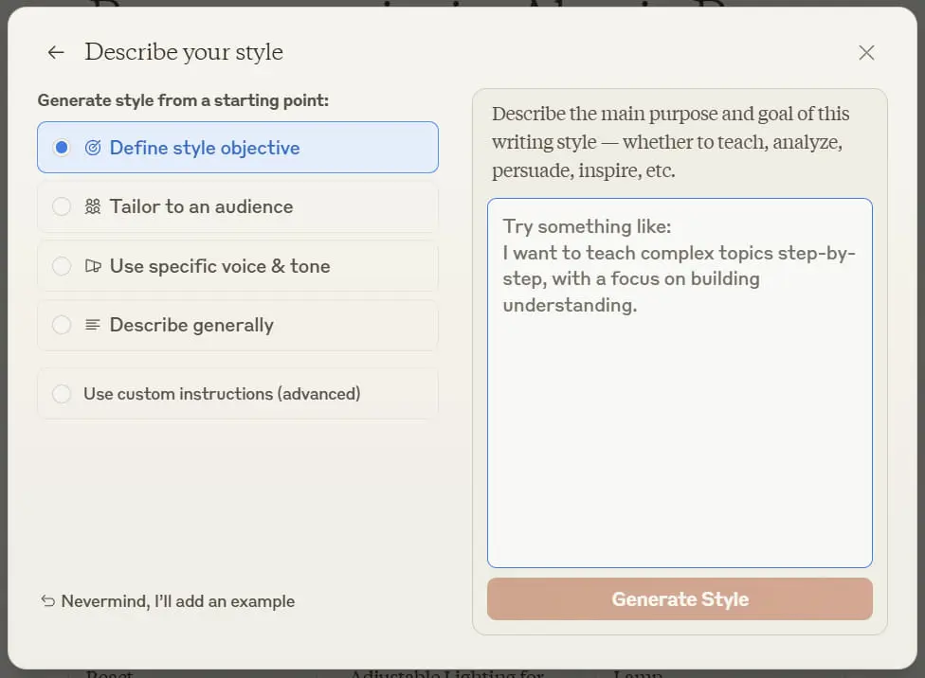This screenshot has height=678, width=925.
Task: Select the Define style objective radio button
Action: [x=62, y=148]
